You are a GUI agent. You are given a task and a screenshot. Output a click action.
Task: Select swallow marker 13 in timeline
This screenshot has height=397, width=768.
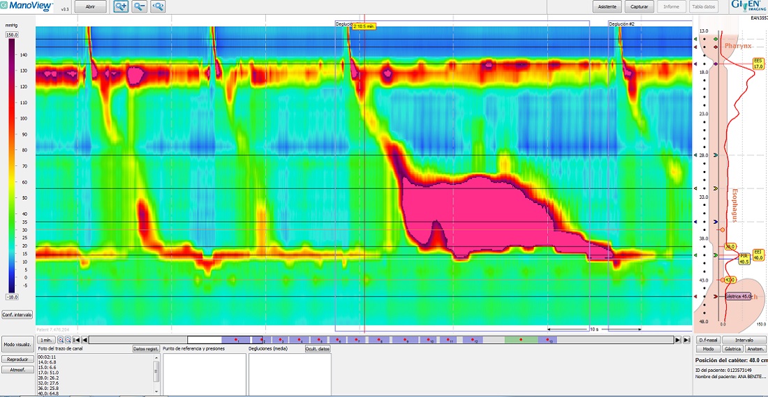[x=547, y=340]
